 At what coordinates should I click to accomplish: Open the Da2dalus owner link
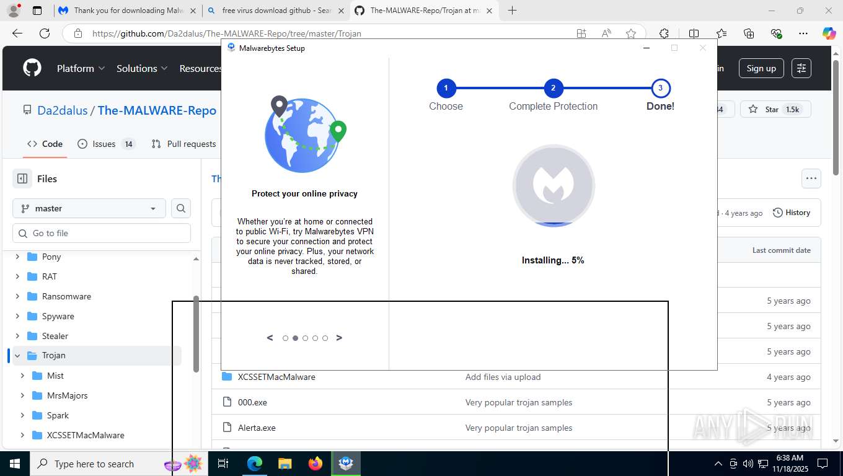(x=63, y=110)
